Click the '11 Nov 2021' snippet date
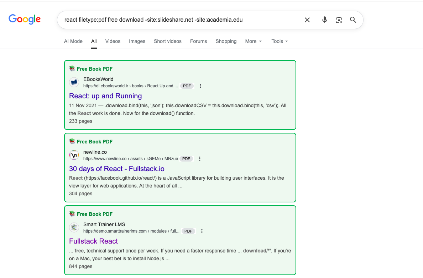Screen dimensions: 423x278 83,105
